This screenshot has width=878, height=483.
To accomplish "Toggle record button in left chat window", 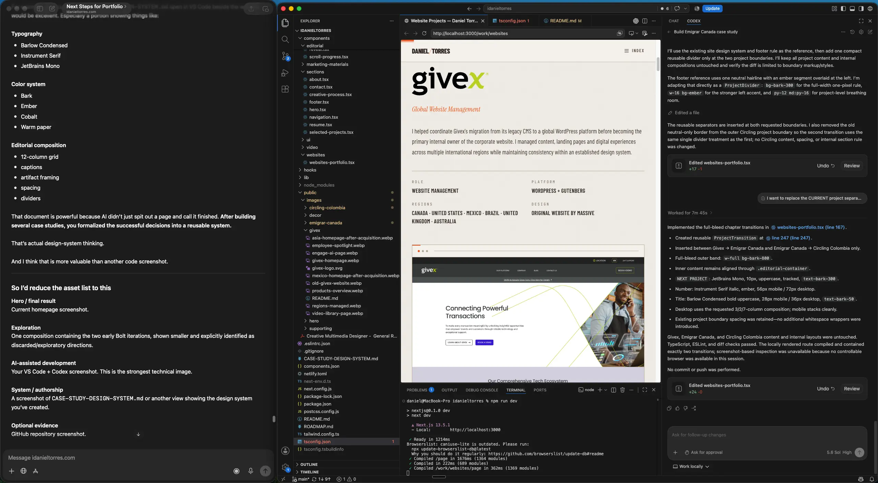I will point(236,471).
